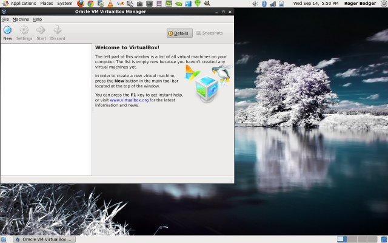This screenshot has width=388, height=243.
Task: Select Oracle VM VirtualBox taskbar entry
Action: (x=44, y=239)
